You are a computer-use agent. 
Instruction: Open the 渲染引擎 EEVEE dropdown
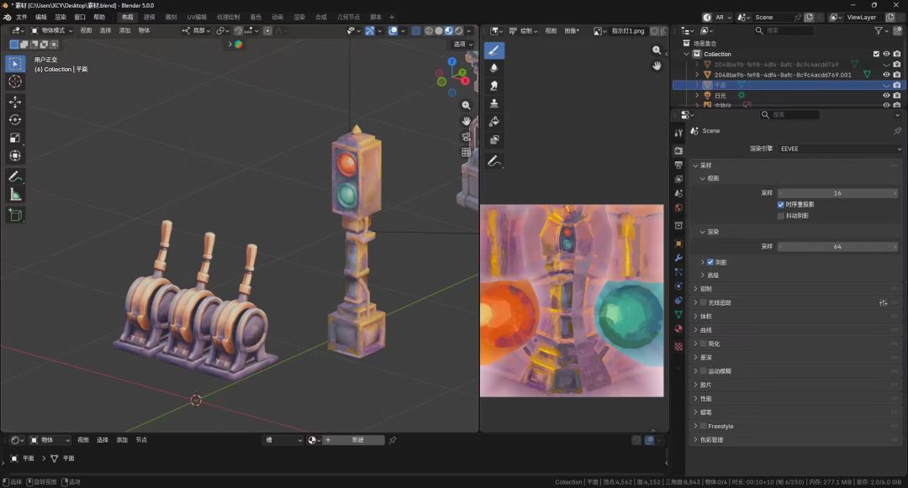[840, 149]
